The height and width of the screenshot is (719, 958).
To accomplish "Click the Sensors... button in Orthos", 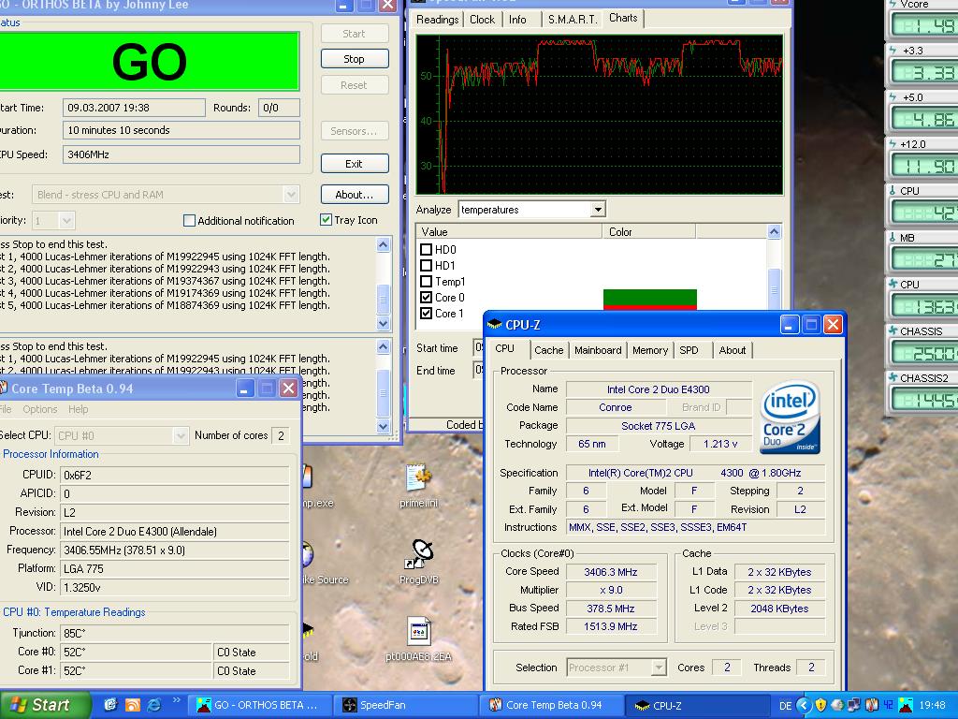I will point(355,131).
